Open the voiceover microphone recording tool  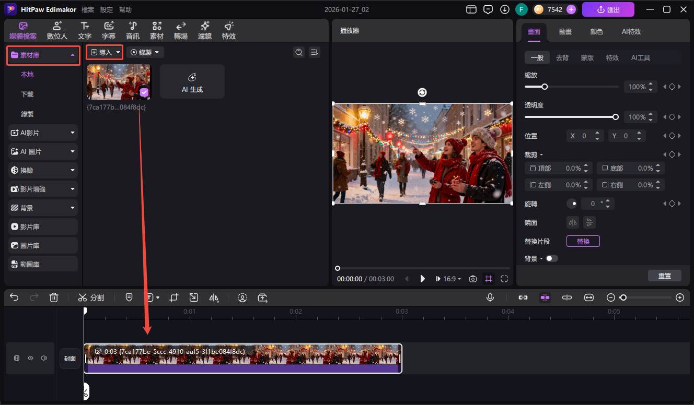click(490, 297)
